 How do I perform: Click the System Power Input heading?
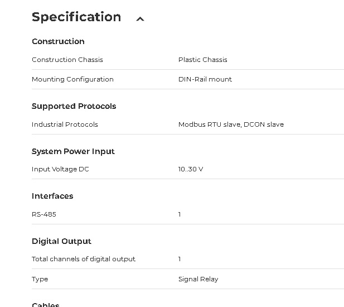(73, 151)
